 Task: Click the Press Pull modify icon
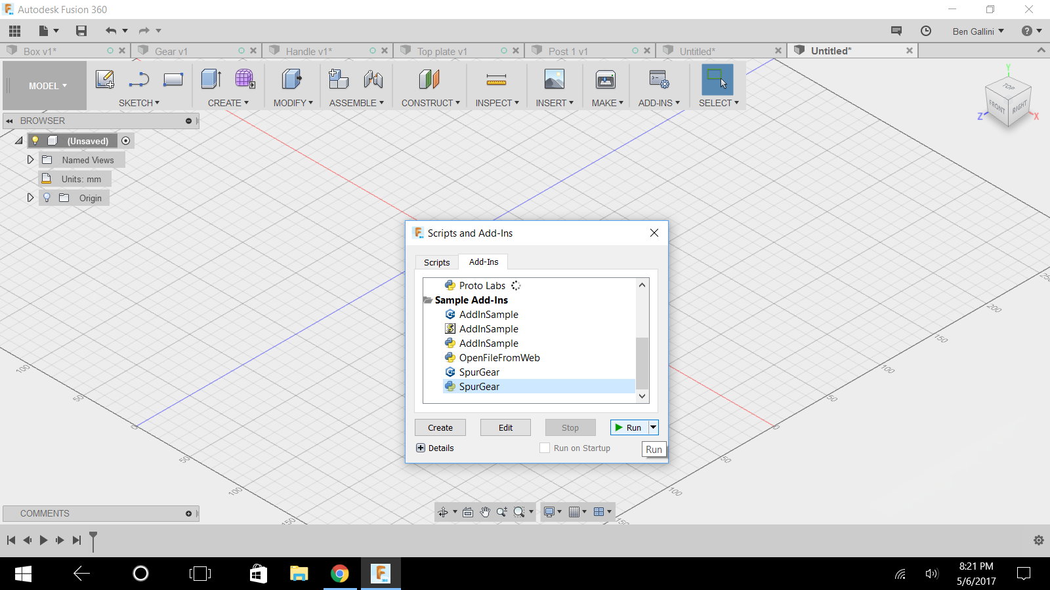tap(292, 79)
